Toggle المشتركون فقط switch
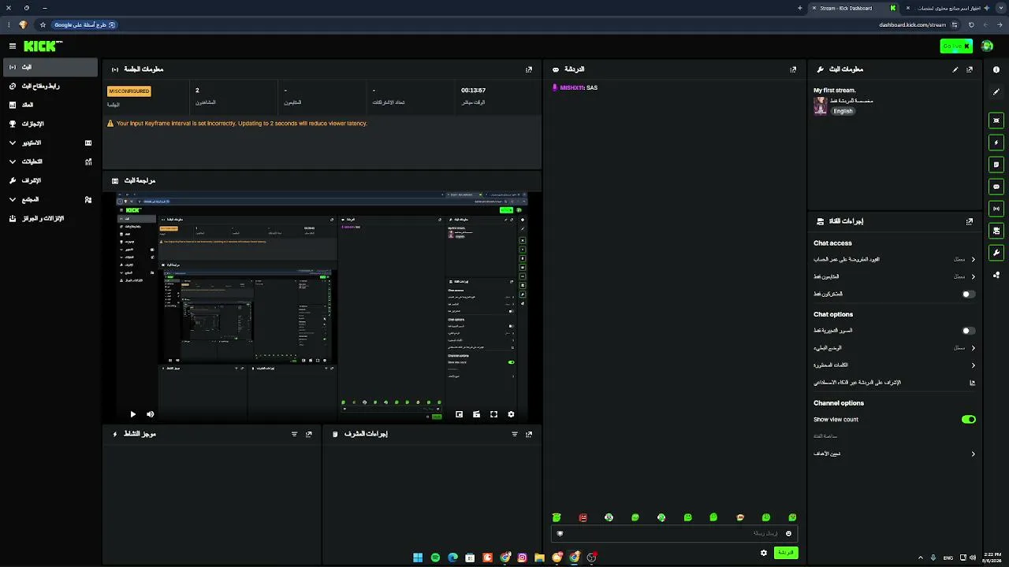Viewport: 1009px width, 567px height. tap(969, 294)
